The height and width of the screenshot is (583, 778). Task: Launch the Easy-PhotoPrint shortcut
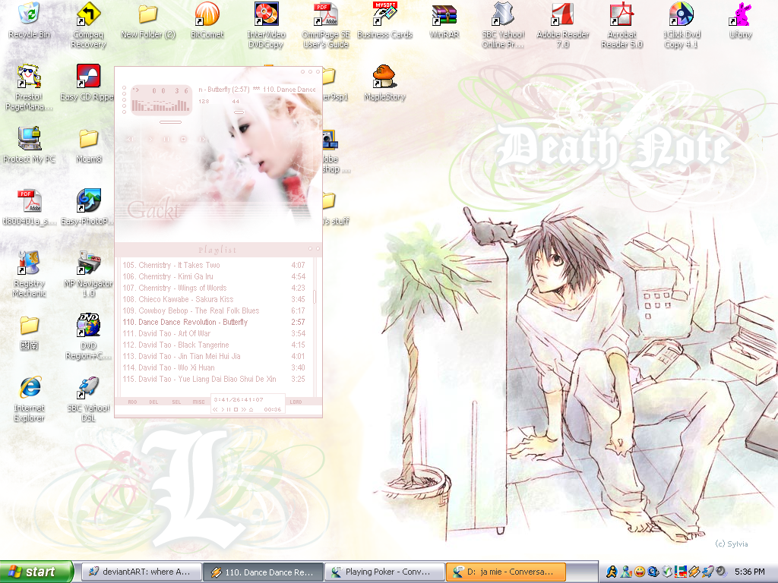(88, 206)
